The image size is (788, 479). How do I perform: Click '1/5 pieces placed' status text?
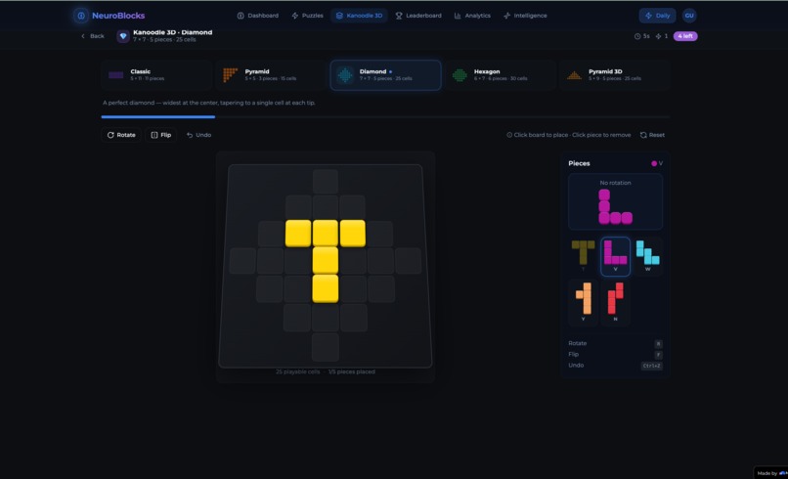(x=351, y=371)
